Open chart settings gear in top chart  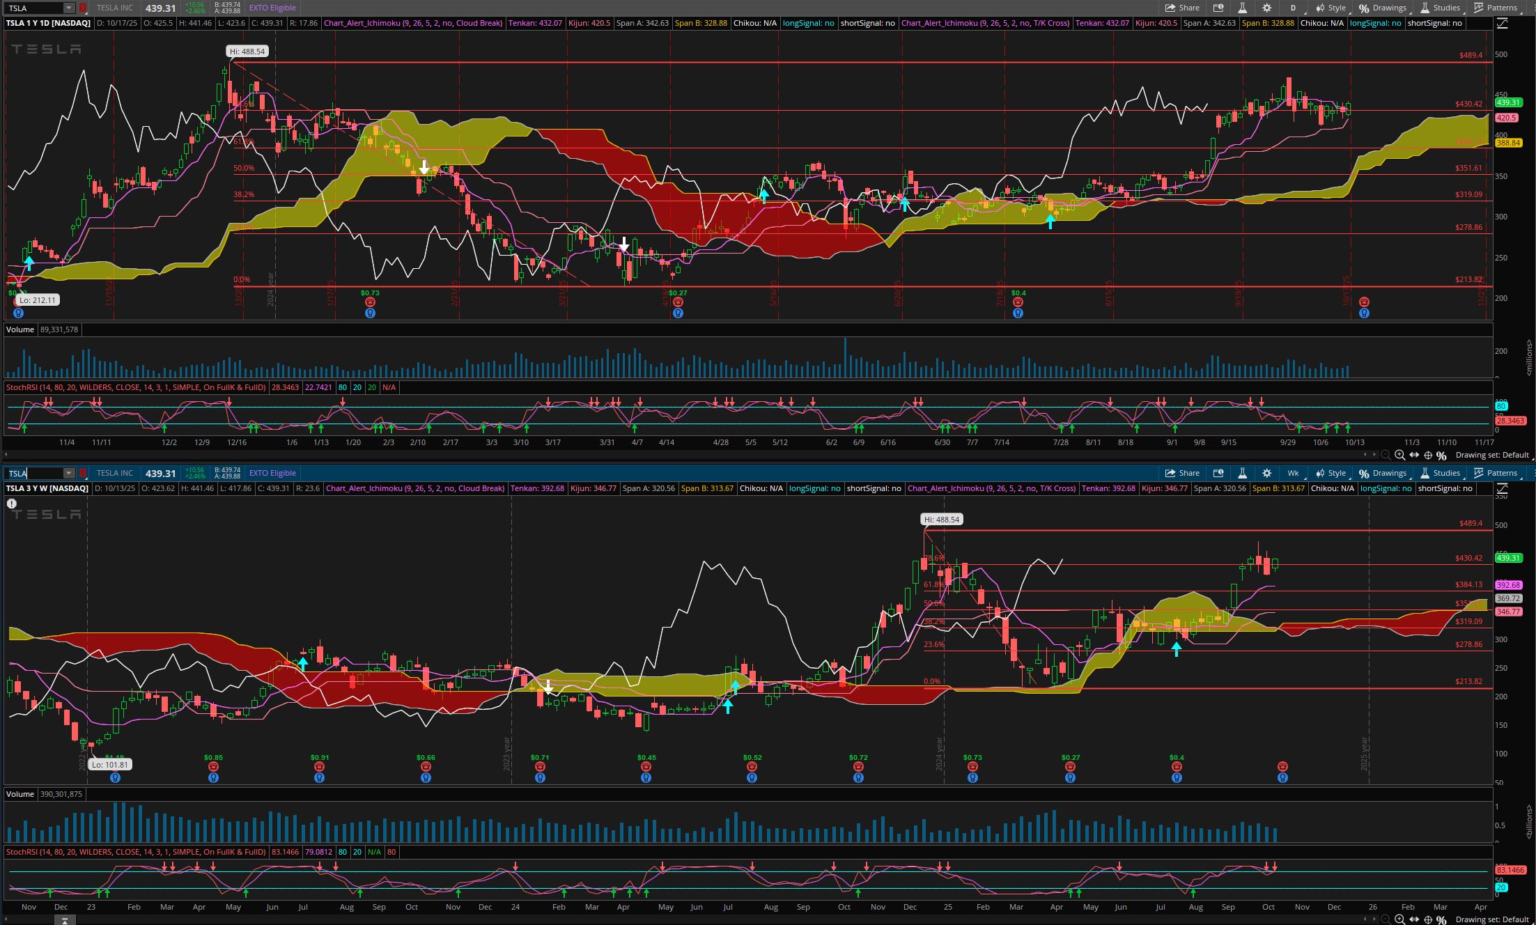1266,8
